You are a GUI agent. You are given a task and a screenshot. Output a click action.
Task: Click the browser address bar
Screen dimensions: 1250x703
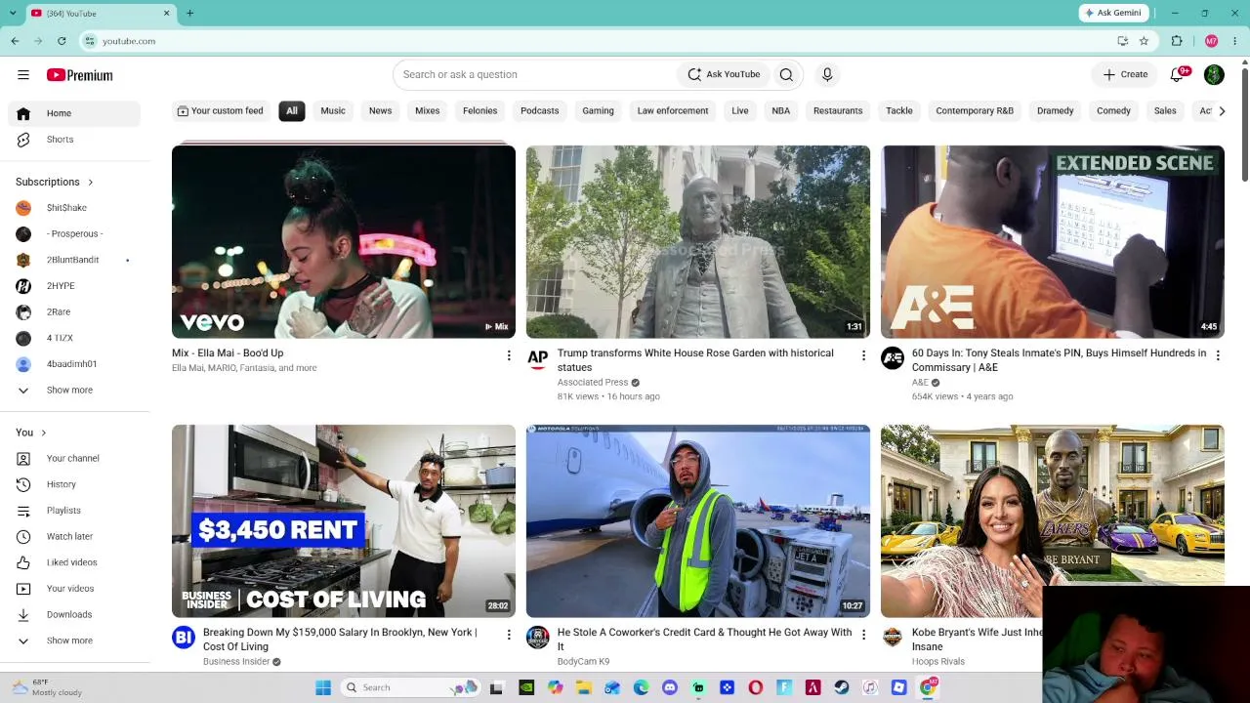pyautogui.click(x=596, y=41)
